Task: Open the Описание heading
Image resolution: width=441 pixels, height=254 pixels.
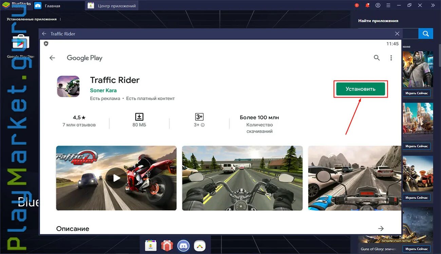Action: pos(73,229)
